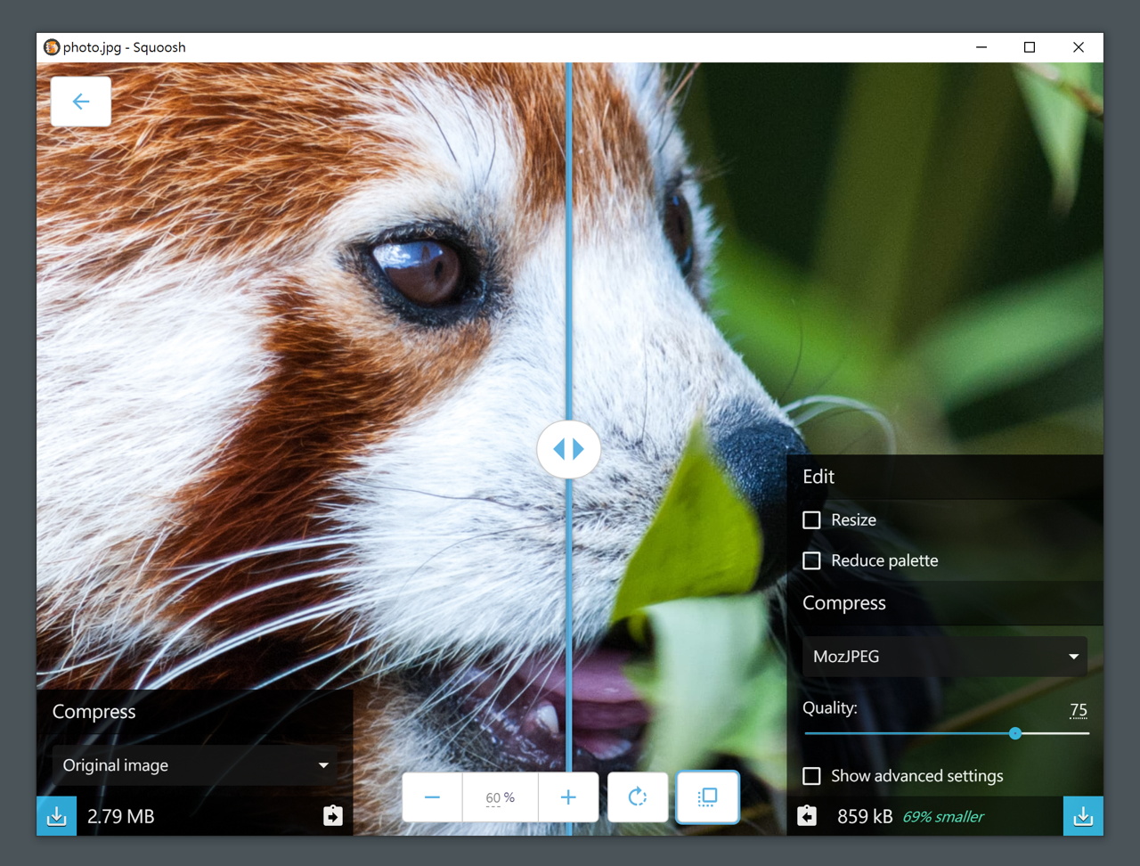
Task: Click the split-view divider handle
Action: coord(568,449)
